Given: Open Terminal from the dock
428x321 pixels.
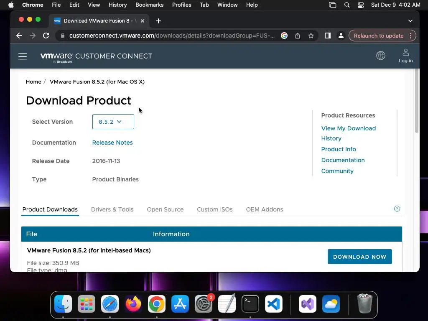Looking at the screenshot, I should [x=250, y=304].
